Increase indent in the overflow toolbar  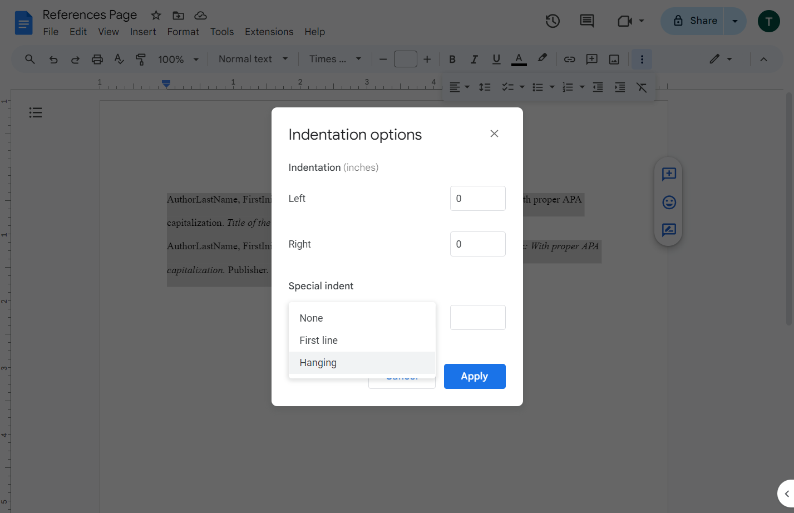620,87
